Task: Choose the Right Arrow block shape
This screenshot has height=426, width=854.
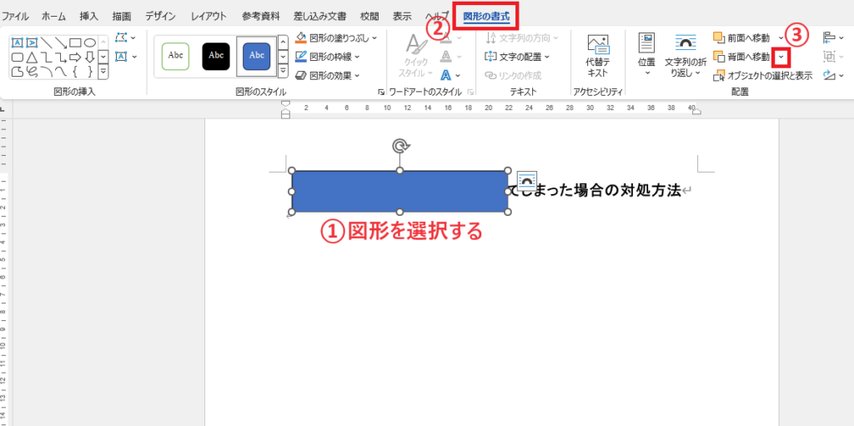Action: point(75,57)
